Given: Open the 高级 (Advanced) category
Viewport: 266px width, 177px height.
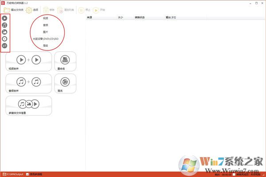Looking at the screenshot, I should (46, 46).
